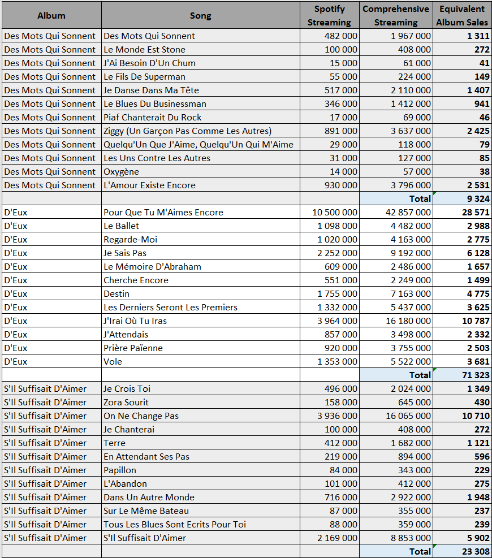Select the Spotify Streaming column header
The width and height of the screenshot is (492, 558).
click(329, 15)
